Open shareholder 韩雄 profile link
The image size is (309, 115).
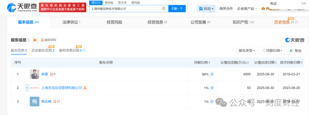tap(44, 74)
